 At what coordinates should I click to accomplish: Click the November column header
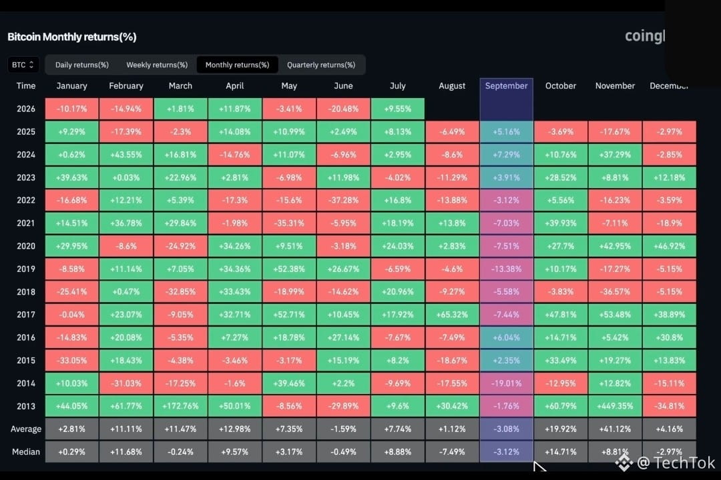point(615,86)
